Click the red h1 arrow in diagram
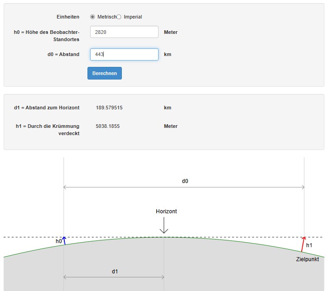 coord(303,244)
